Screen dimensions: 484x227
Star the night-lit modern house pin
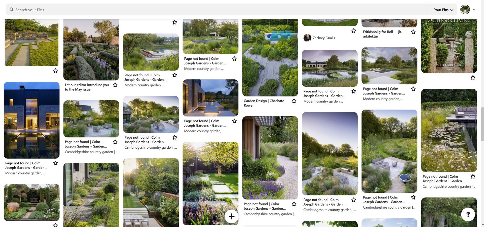pos(55,163)
